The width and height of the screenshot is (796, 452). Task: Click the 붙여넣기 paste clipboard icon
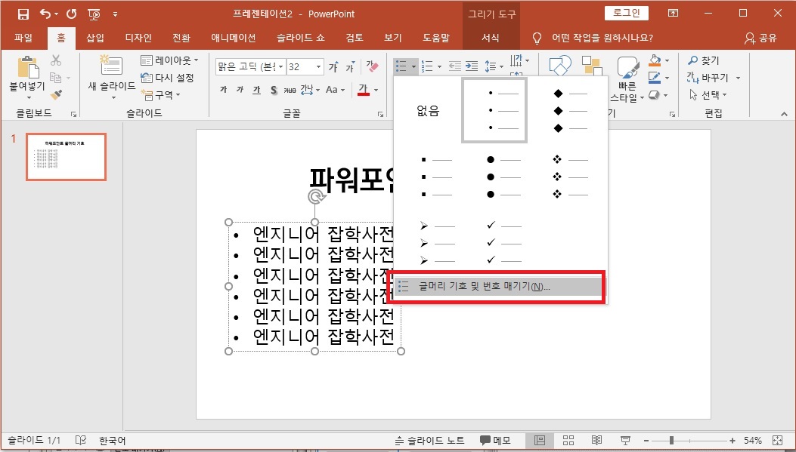[x=28, y=67]
